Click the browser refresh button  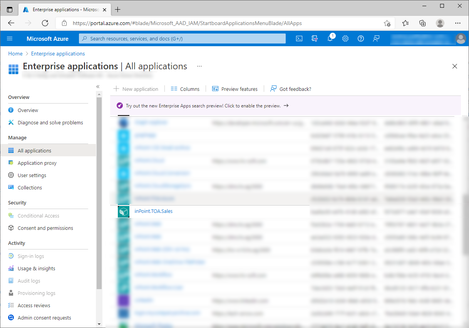coord(45,23)
